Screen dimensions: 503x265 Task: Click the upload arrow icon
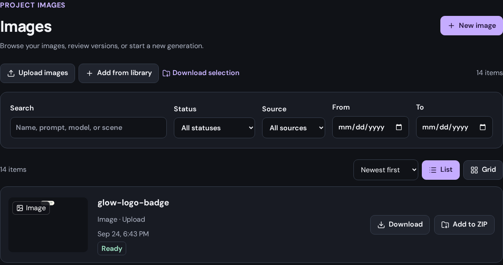[x=11, y=73]
